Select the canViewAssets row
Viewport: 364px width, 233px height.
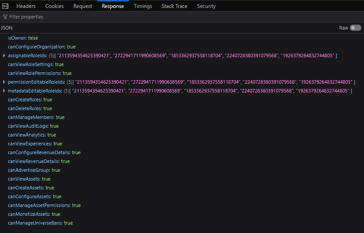(182, 179)
